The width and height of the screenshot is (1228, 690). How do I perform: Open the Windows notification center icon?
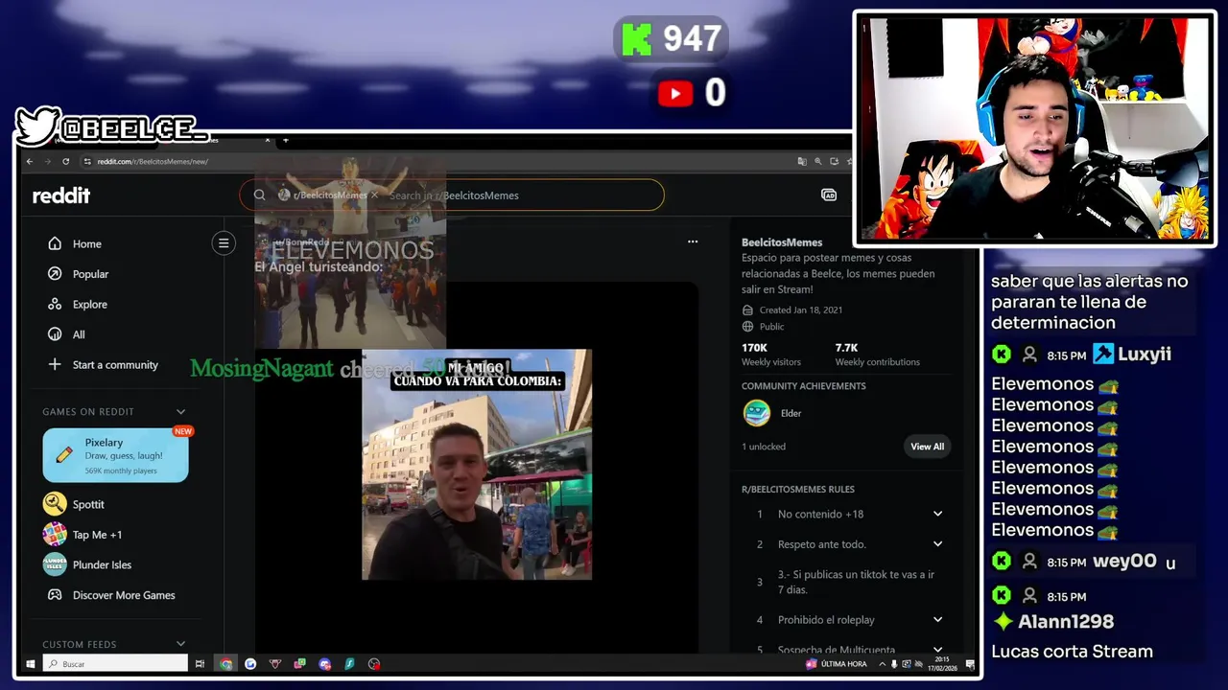[970, 664]
